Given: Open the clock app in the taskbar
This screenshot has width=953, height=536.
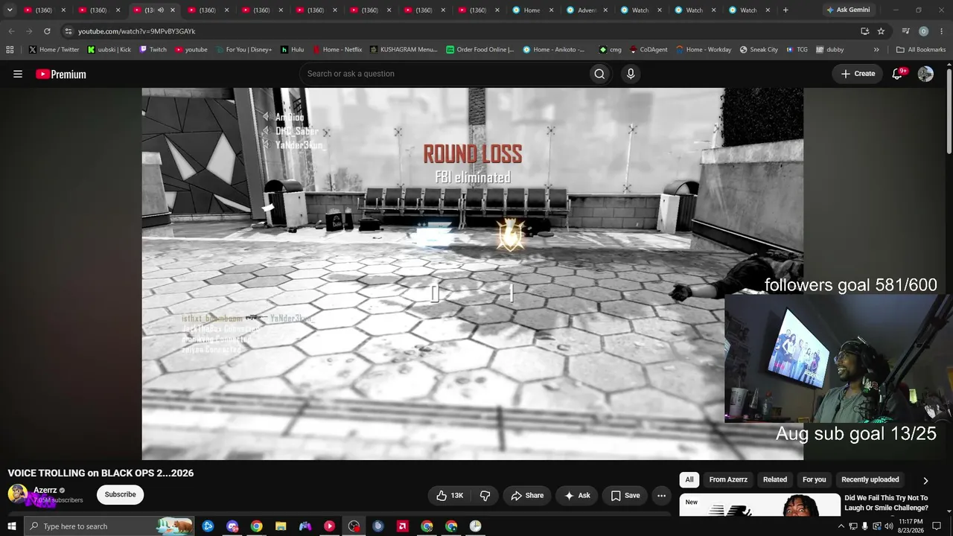Looking at the screenshot, I should [475, 526].
